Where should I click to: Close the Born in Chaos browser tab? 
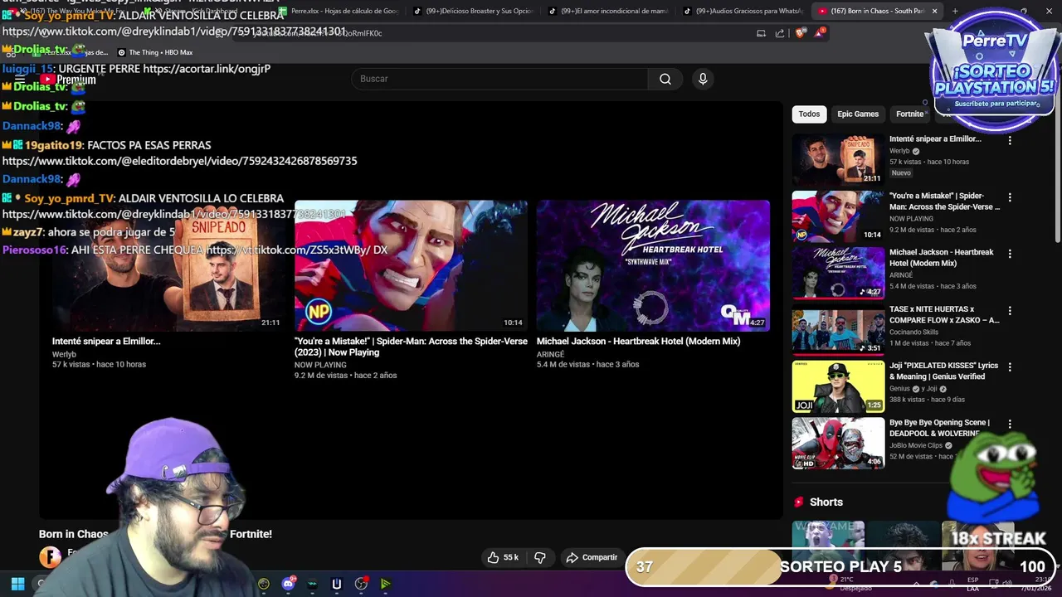click(934, 11)
